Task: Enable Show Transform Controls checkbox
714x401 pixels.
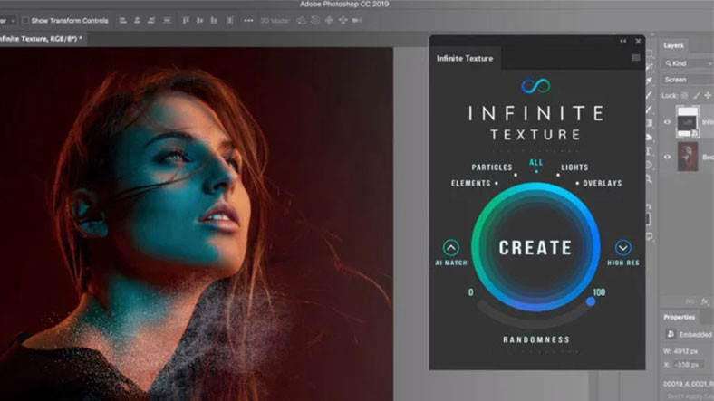Action: pos(25,21)
